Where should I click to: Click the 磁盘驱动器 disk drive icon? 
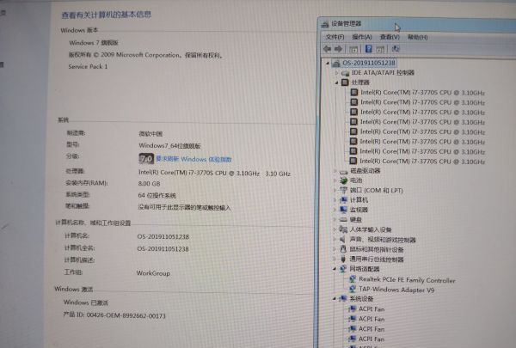(343, 171)
